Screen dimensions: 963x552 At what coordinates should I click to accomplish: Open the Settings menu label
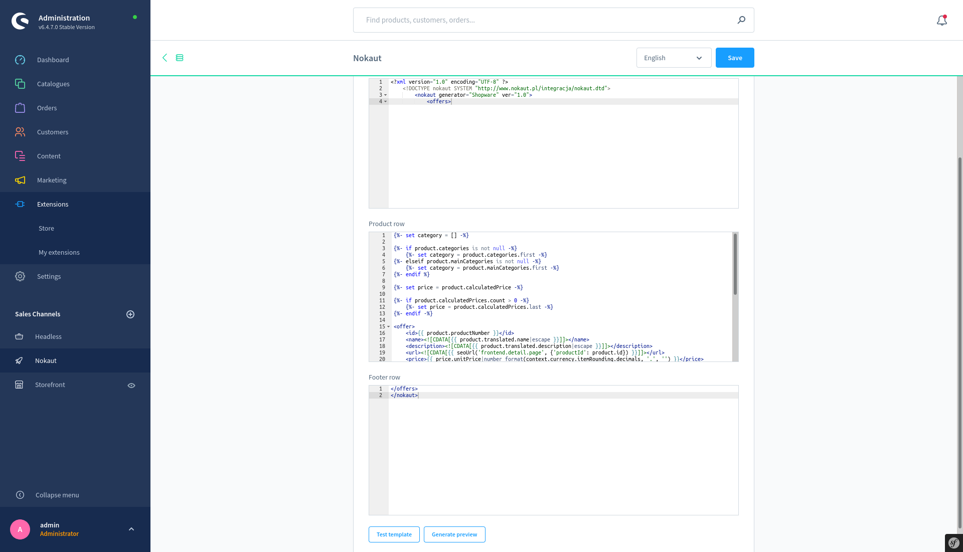(x=49, y=276)
